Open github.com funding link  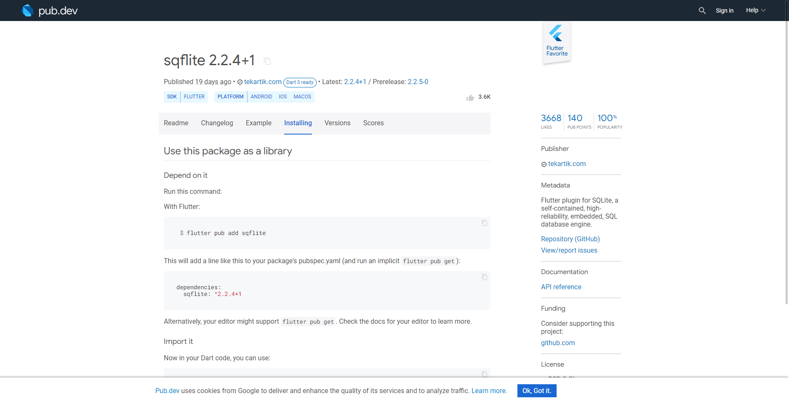point(558,343)
